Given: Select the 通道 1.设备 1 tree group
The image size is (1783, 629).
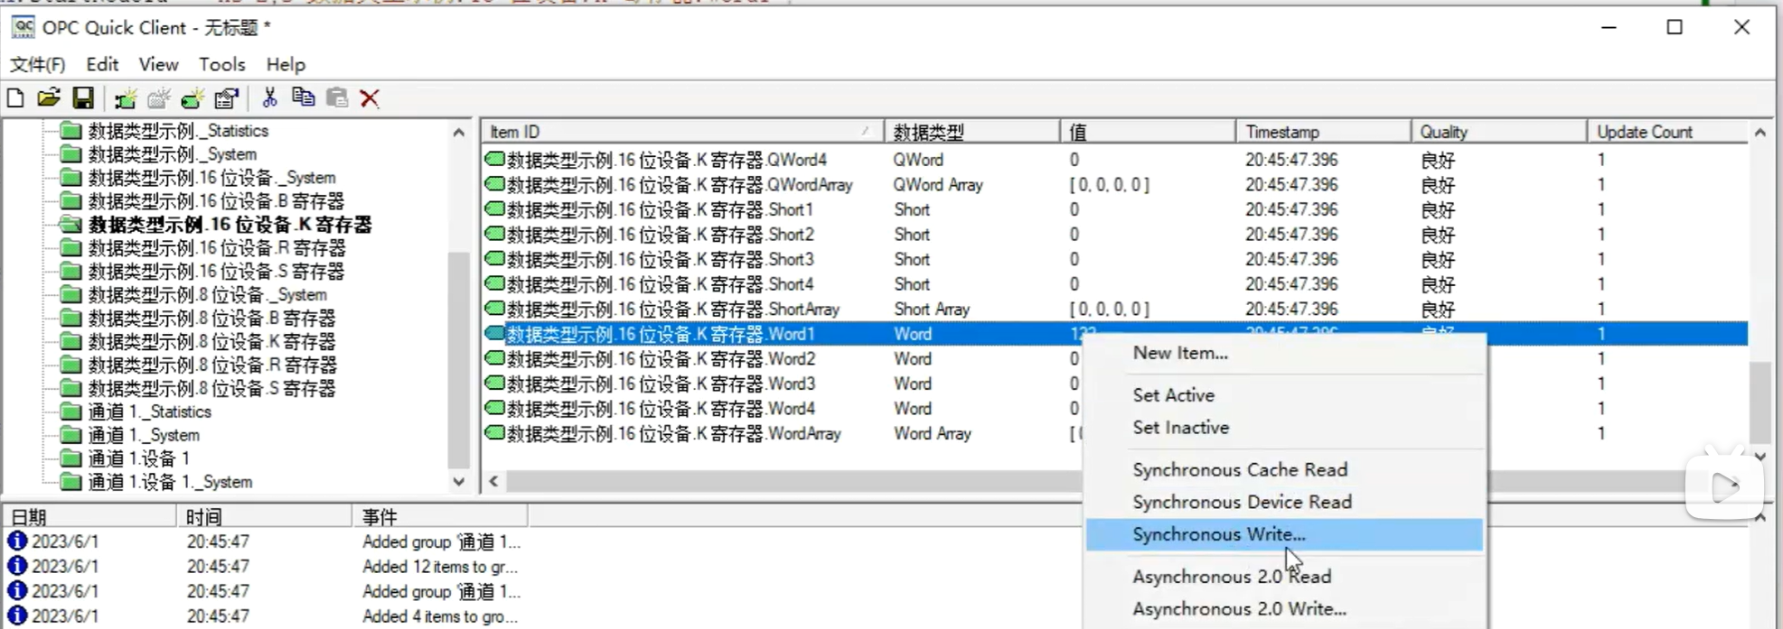Looking at the screenshot, I should [138, 458].
